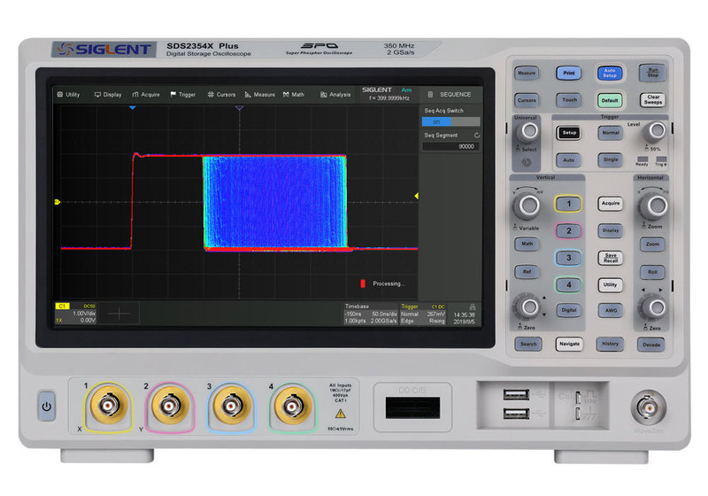Open the on-screen Display menu

[108, 95]
